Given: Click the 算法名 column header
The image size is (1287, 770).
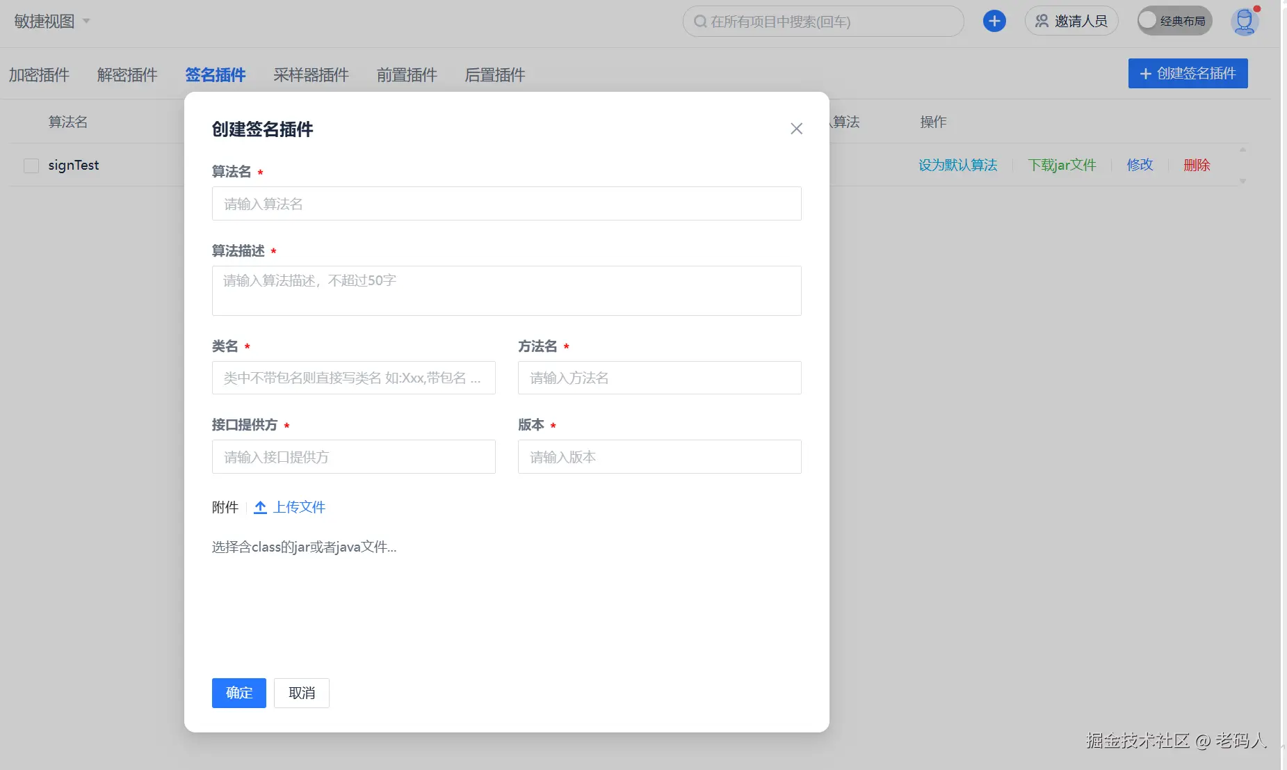Looking at the screenshot, I should tap(68, 122).
